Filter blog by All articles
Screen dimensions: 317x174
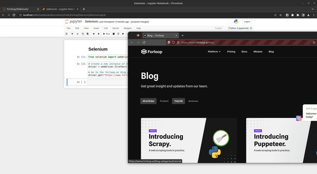pos(148,101)
